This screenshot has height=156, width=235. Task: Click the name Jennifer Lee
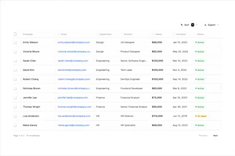tap(30, 98)
